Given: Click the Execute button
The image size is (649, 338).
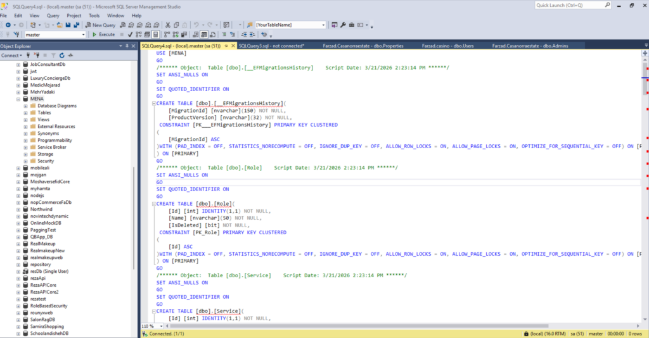Looking at the screenshot, I should click(103, 35).
